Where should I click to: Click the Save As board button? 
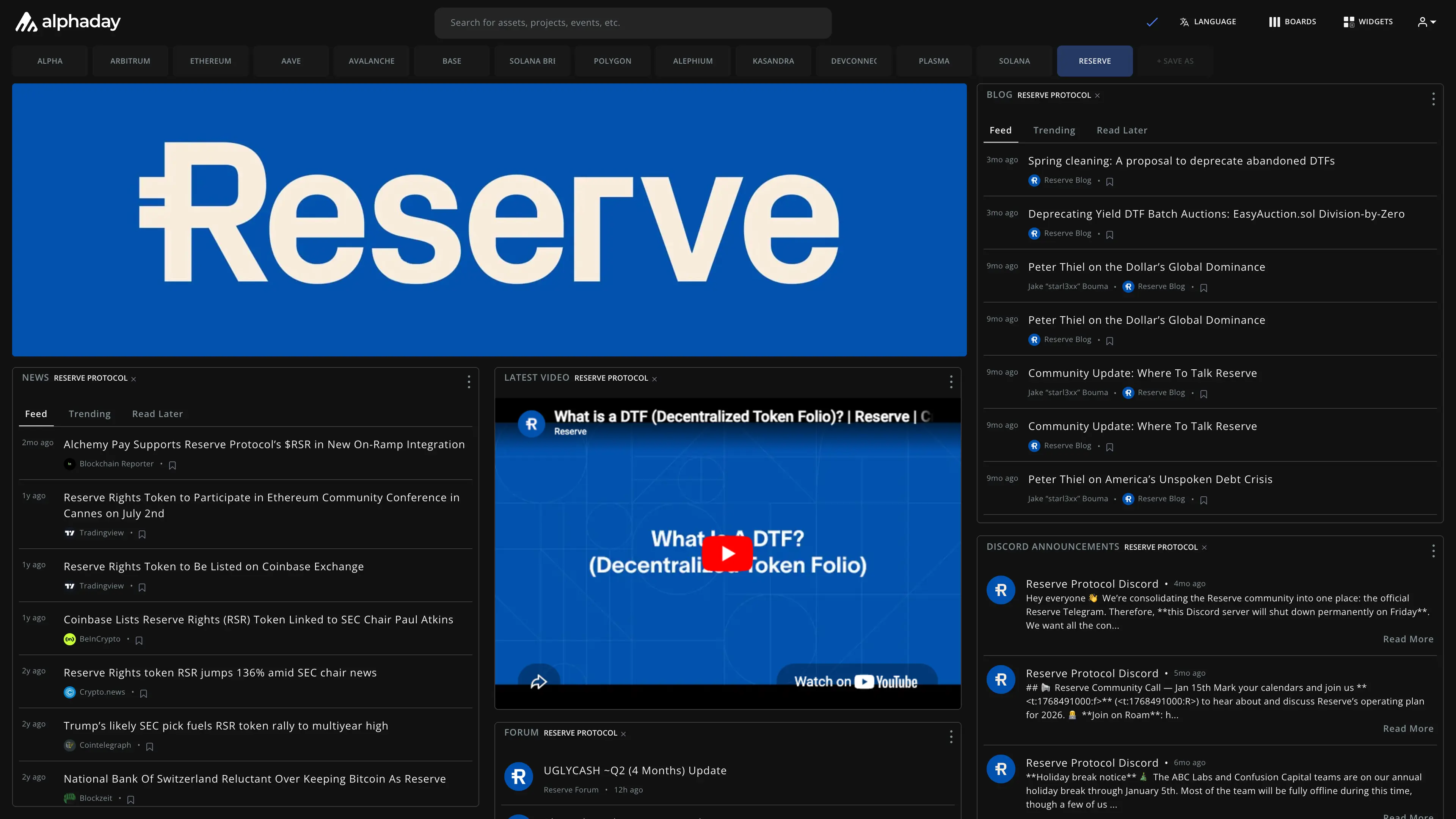[1175, 61]
